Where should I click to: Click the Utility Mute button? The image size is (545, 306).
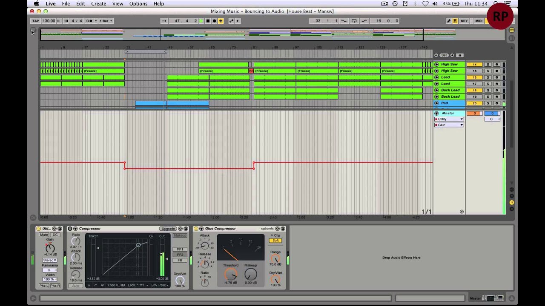(44, 235)
